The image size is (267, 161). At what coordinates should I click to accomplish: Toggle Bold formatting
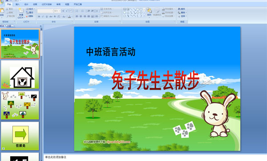39,16
